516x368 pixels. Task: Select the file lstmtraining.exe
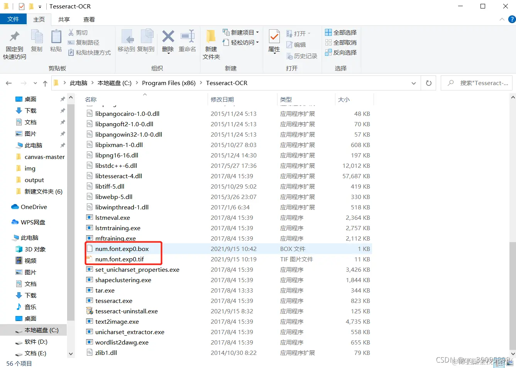point(118,228)
